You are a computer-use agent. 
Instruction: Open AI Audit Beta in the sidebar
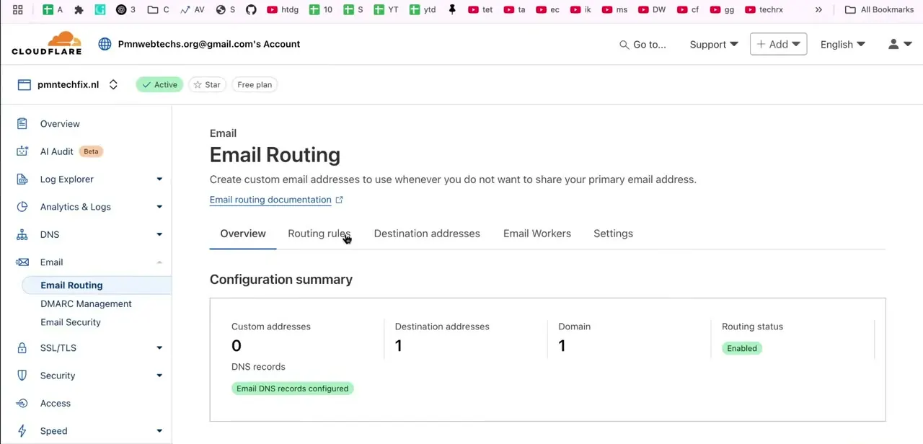click(71, 151)
